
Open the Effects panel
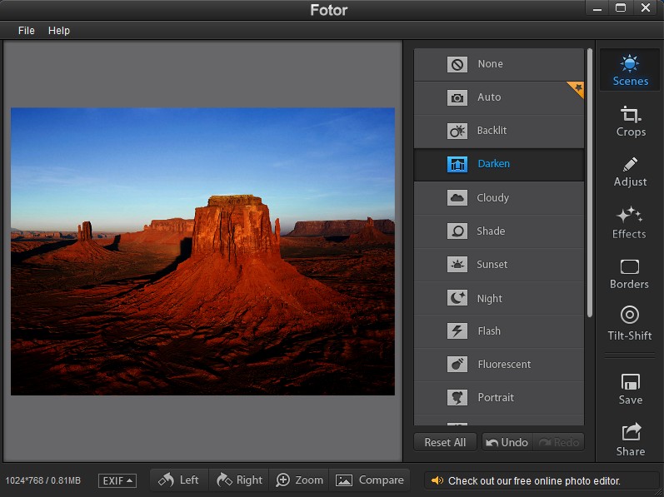click(629, 222)
